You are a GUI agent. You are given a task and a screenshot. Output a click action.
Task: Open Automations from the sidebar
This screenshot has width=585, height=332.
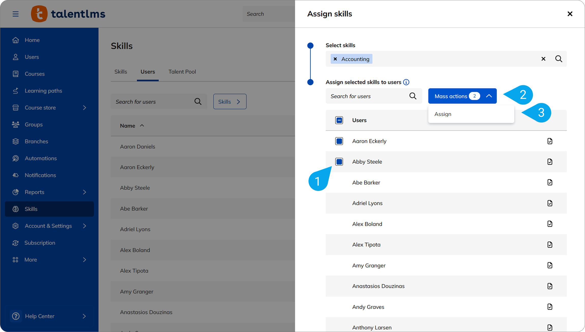[41, 158]
